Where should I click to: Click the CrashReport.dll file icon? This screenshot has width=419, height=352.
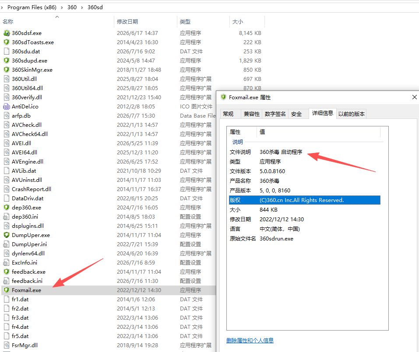click(7, 189)
